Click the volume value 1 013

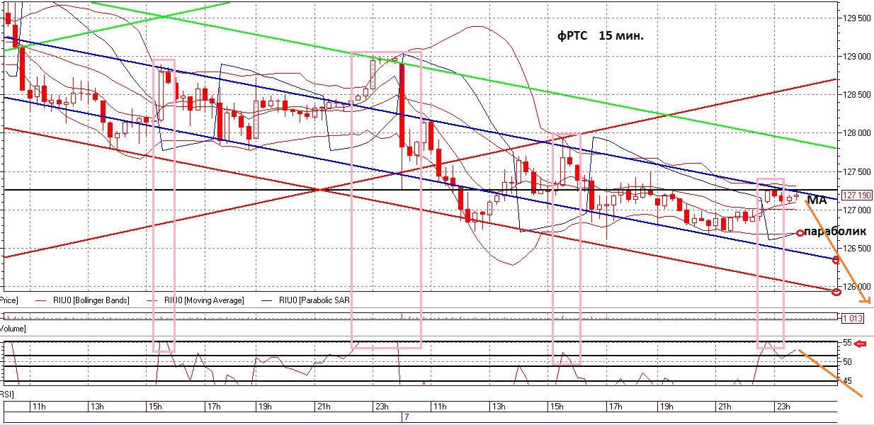[853, 319]
